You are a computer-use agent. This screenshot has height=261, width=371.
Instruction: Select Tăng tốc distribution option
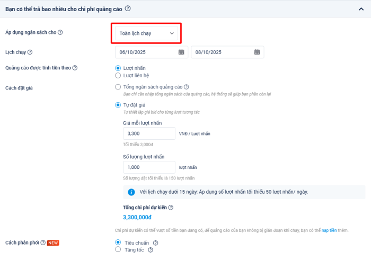coord(118,250)
